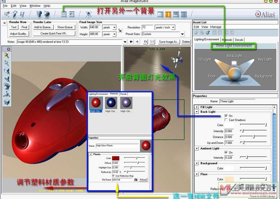Click the Back Light Intensity slider
Viewport: 280px width, 199px height.
253,131
